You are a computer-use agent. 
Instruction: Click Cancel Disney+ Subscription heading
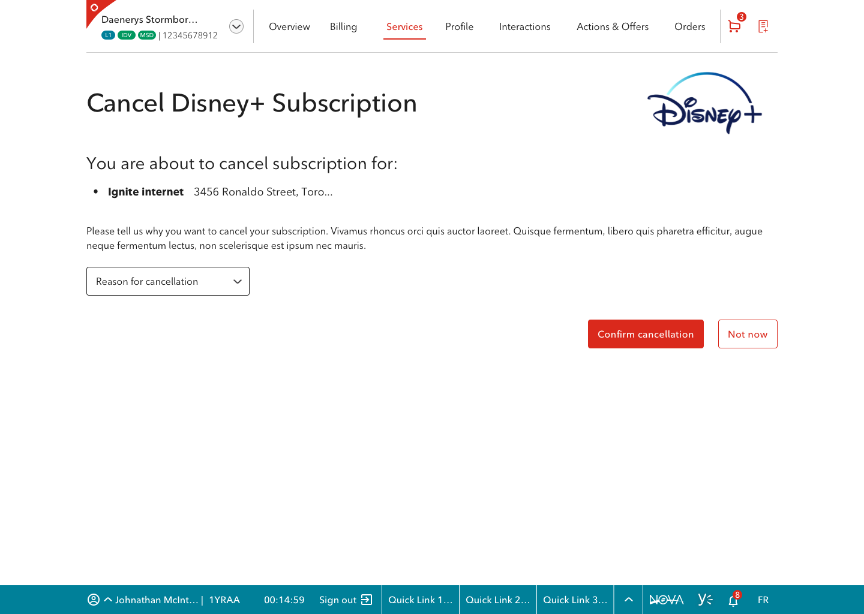click(252, 103)
